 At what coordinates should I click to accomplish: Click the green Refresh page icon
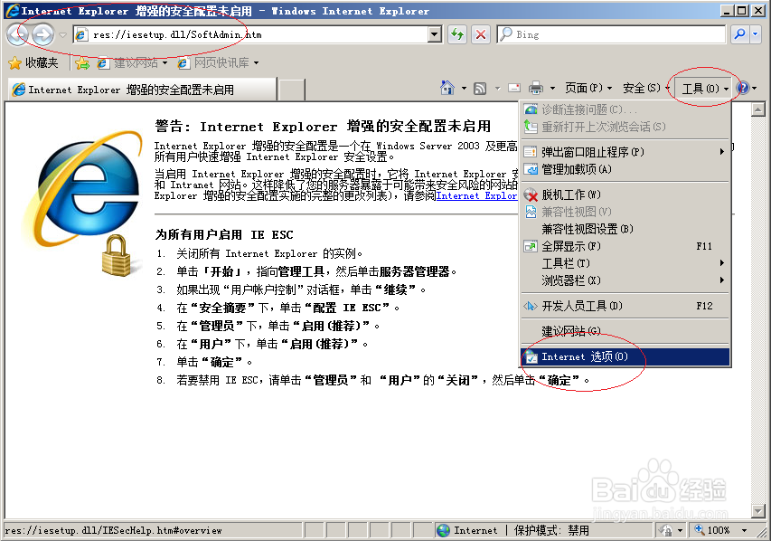pyautogui.click(x=457, y=34)
